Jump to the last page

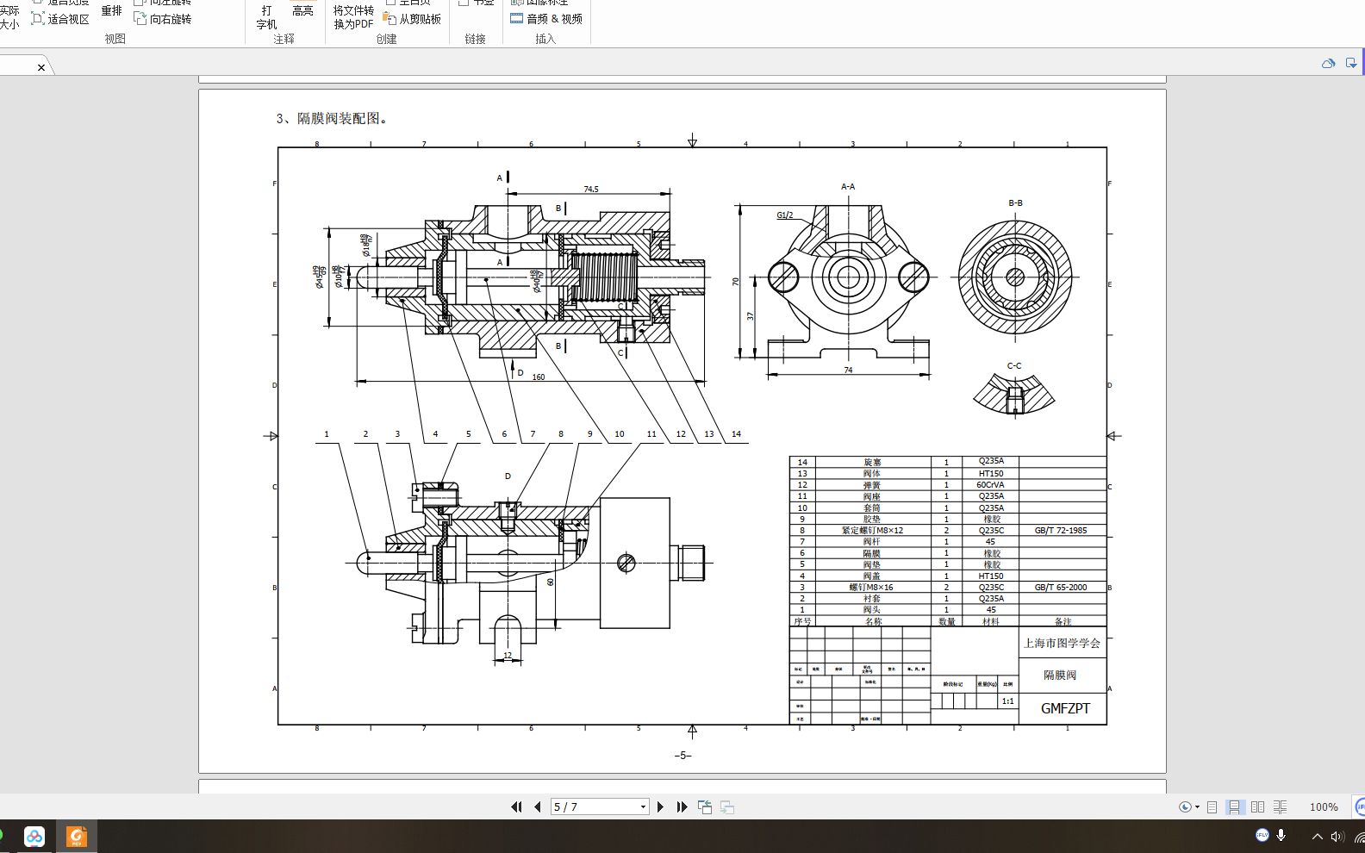[682, 806]
